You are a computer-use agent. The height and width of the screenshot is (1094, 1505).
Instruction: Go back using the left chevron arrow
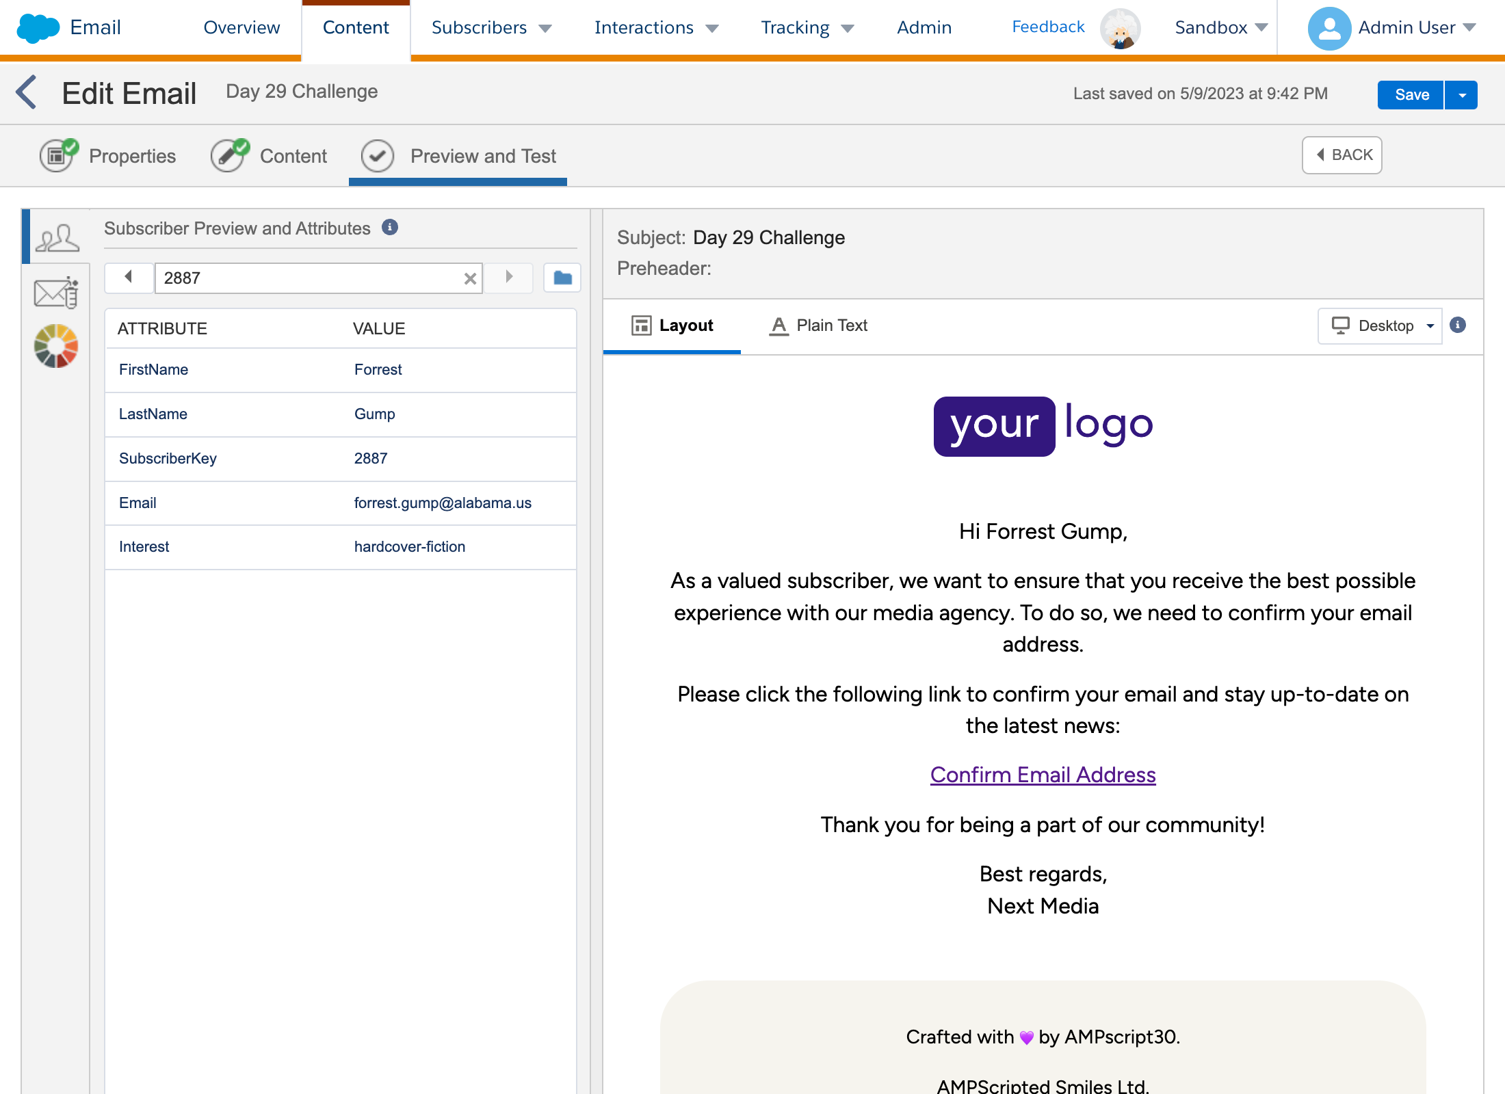point(26,92)
